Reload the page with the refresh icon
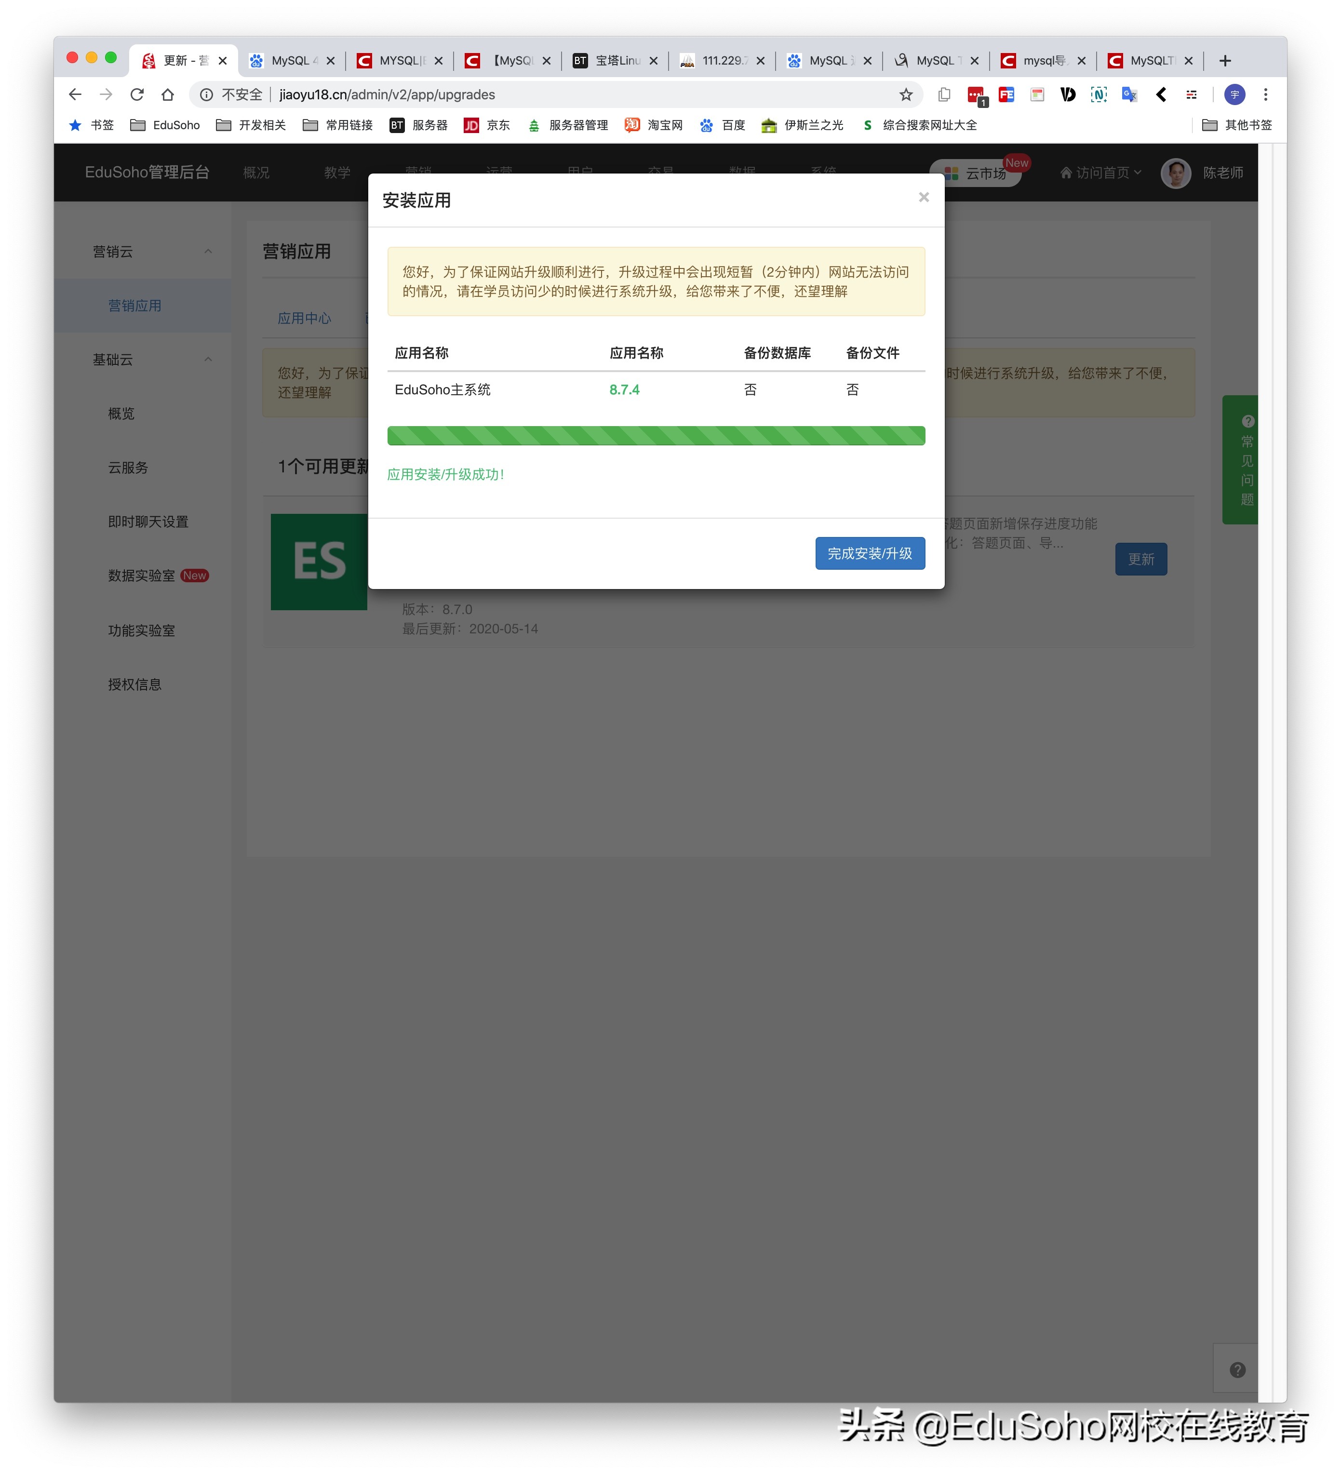This screenshot has width=1341, height=1474. 138,94
